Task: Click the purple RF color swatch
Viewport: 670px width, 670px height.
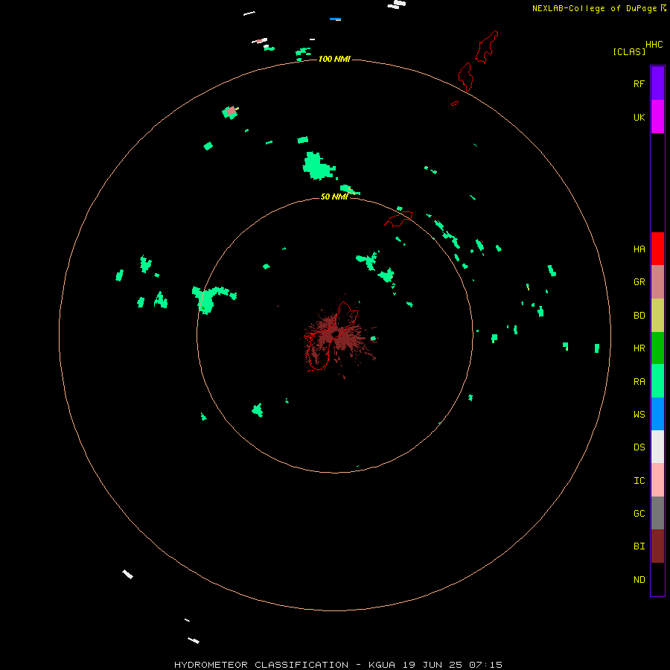Action: [x=657, y=83]
